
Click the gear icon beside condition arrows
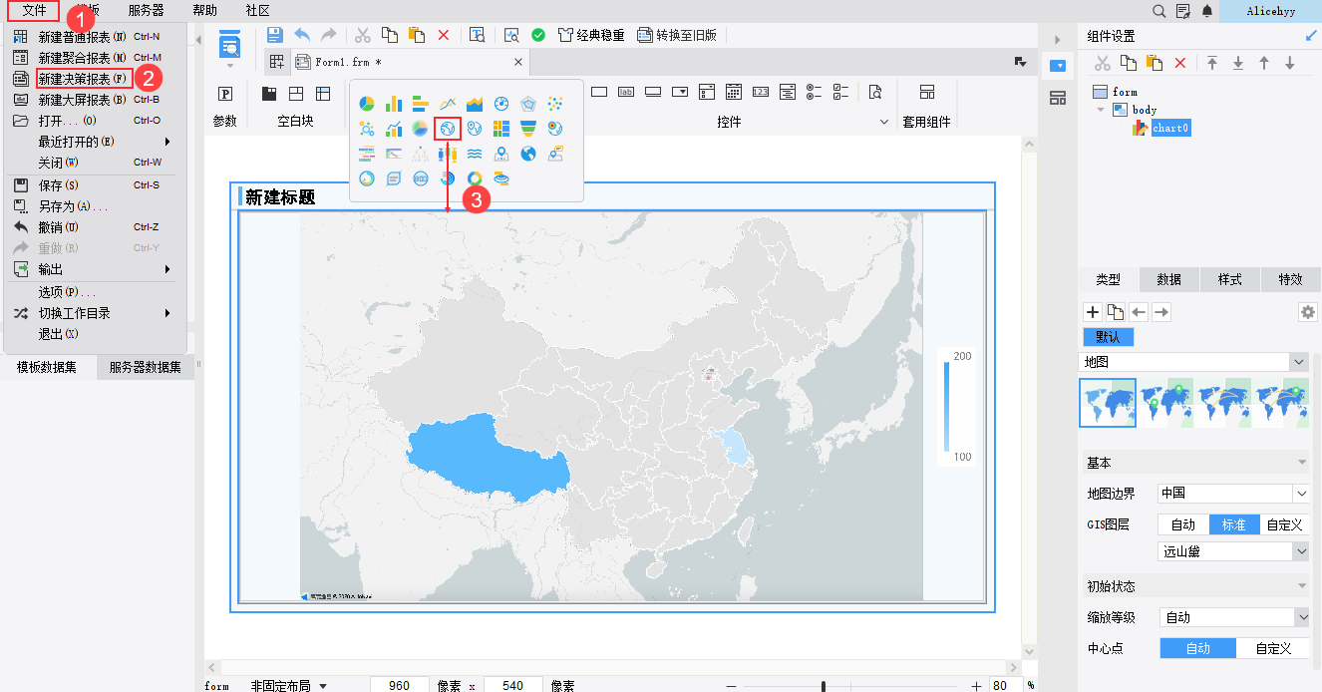[1308, 312]
